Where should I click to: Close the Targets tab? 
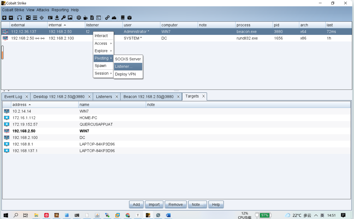click(203, 96)
